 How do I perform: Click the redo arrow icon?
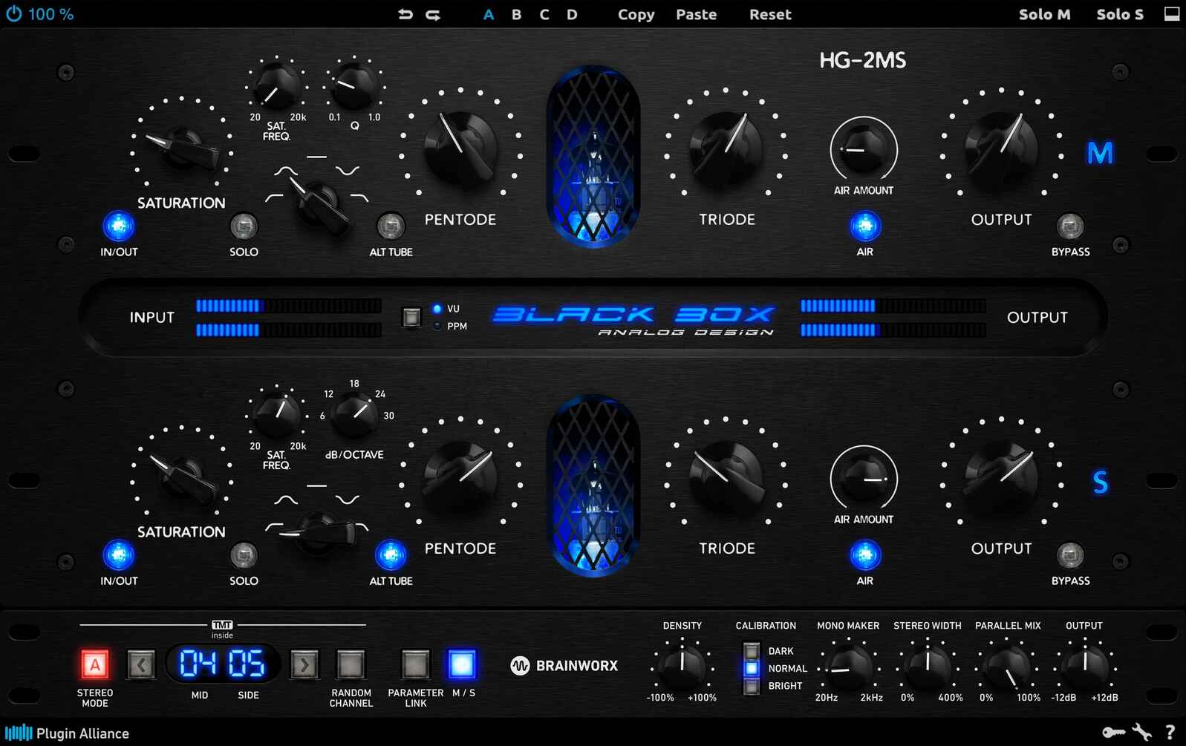click(x=433, y=14)
